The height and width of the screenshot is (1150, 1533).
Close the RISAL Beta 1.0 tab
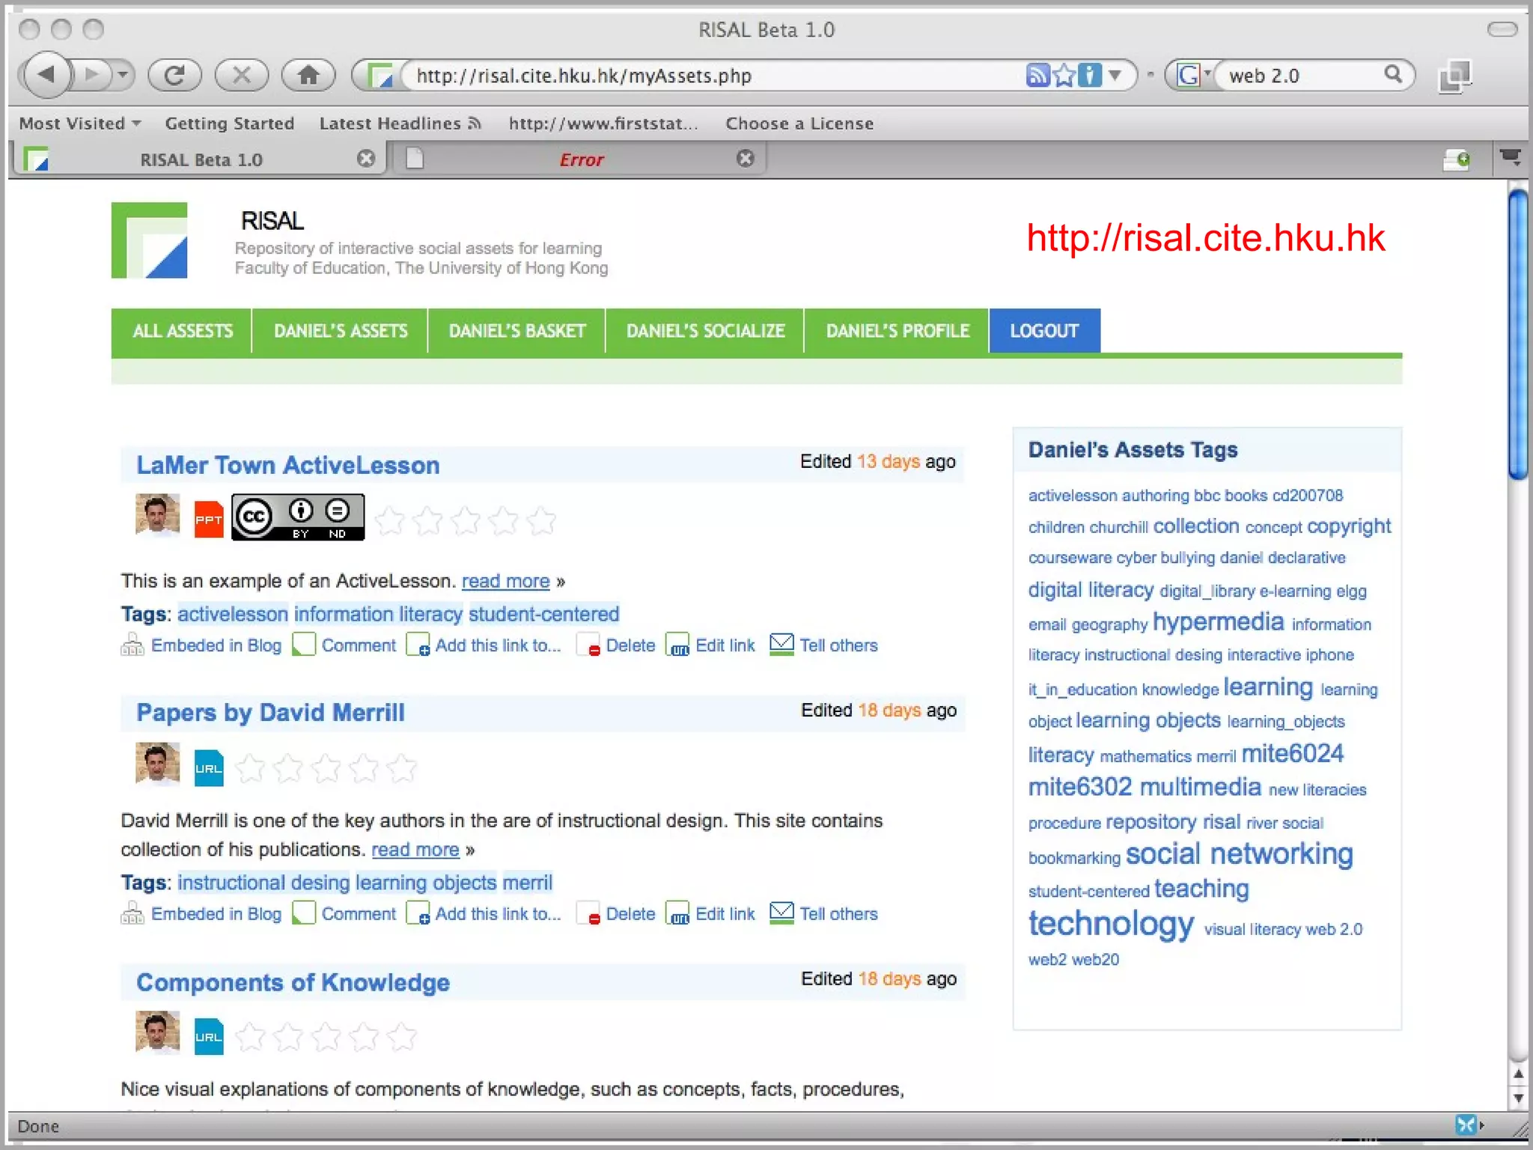366,159
